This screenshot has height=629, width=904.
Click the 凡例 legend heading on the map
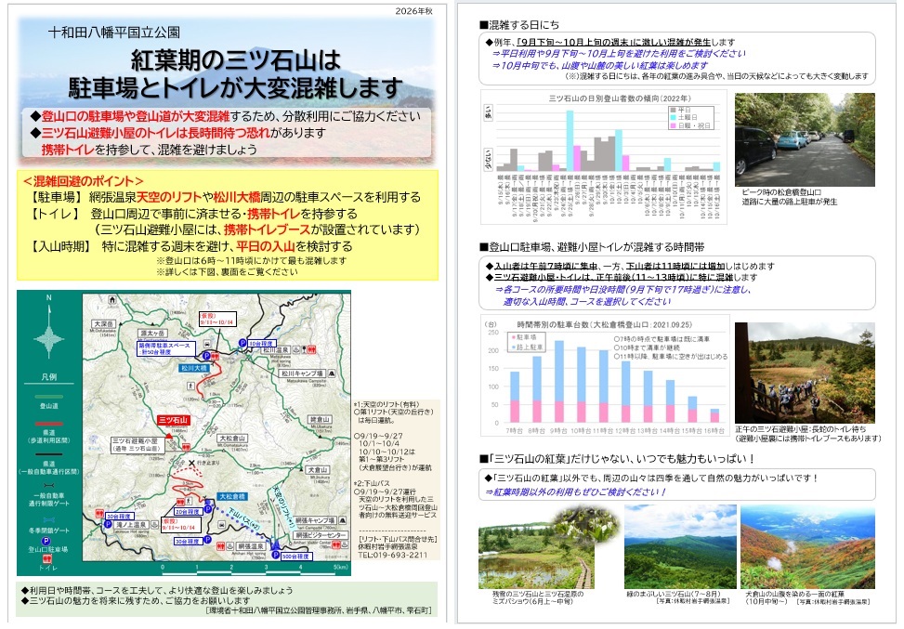click(49, 376)
